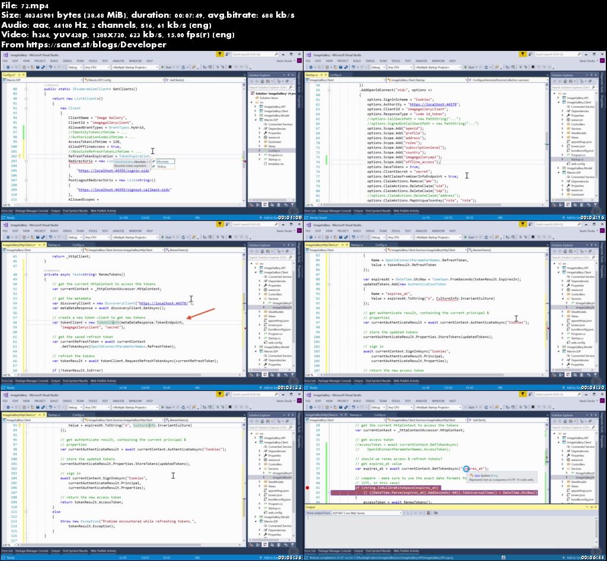Image resolution: width=607 pixels, height=561 pixels.
Task: In the 00:05:36 frame, open the Web Publish Activity tab
Action: coord(103,550)
